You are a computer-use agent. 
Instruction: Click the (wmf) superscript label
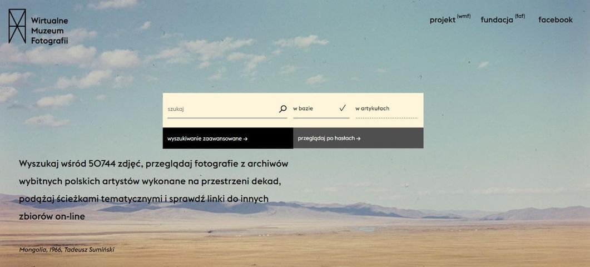[x=464, y=16]
